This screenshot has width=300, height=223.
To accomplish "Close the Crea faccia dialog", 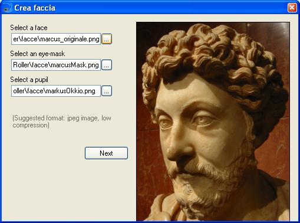I will 292,8.
